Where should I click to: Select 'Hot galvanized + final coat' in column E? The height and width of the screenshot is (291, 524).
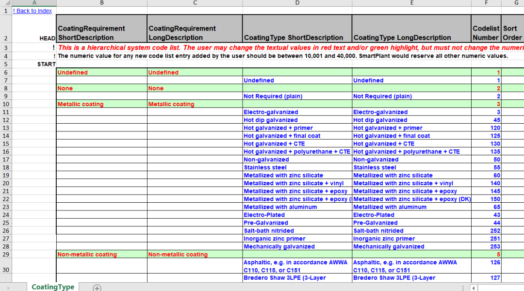tap(412, 136)
